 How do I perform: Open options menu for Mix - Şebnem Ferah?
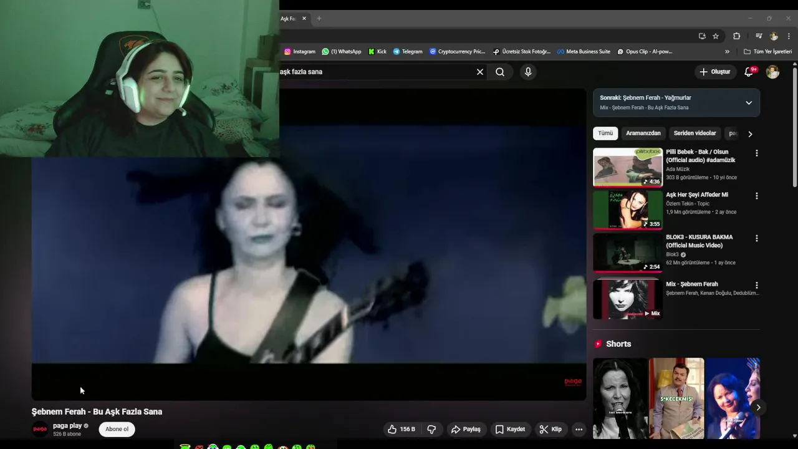[757, 285]
